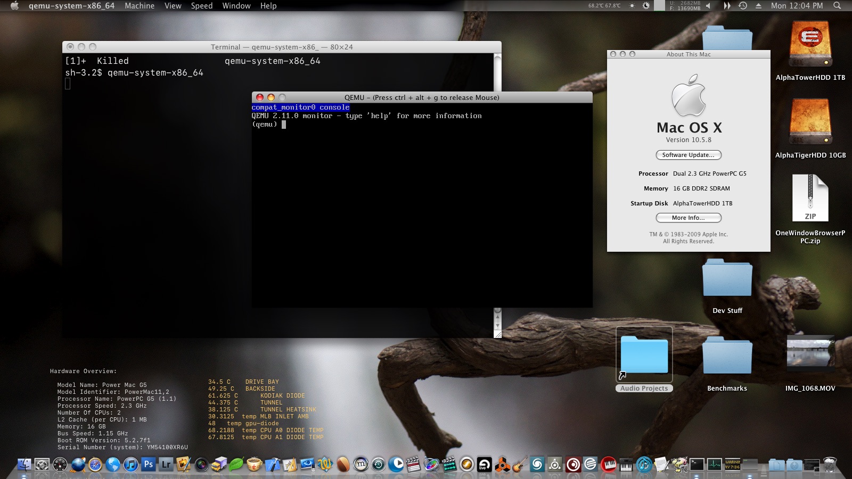Open the Console warning icon in Dock
Viewport: 852px width, 479px height.
pos(732,464)
